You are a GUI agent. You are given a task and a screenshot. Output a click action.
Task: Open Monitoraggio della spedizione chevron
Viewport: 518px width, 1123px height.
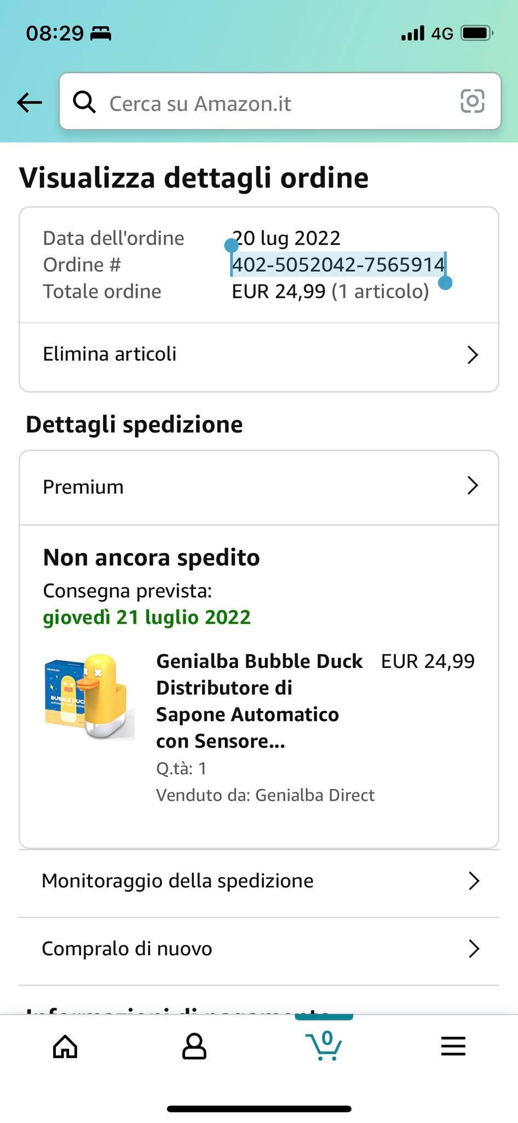(474, 881)
